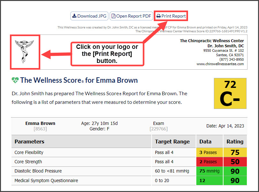This screenshot has height=192, width=259.
Task: Click the yellow 3 Passes data cell
Action: tap(209, 152)
